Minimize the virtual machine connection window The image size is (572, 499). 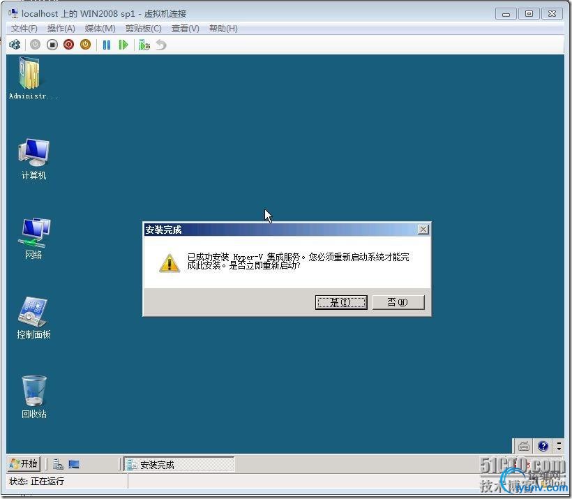point(506,14)
